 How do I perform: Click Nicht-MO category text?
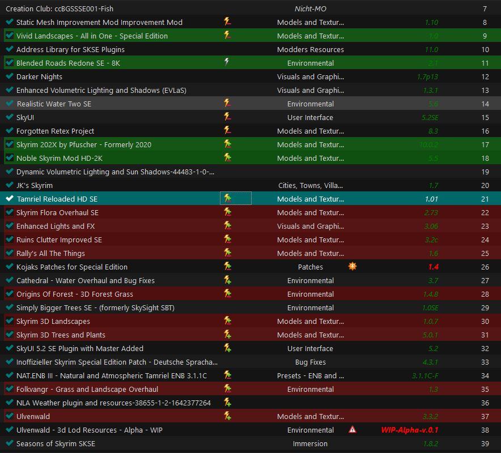tap(311, 9)
